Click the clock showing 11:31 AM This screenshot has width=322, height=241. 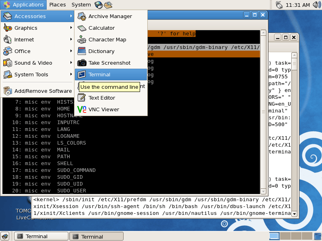297,5
